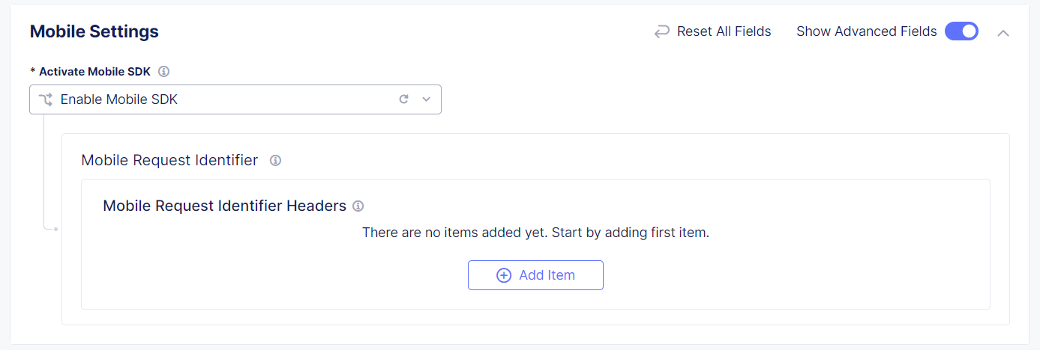
Task: Click the required asterisk before Activate Mobile SDK
Action: coord(33,72)
